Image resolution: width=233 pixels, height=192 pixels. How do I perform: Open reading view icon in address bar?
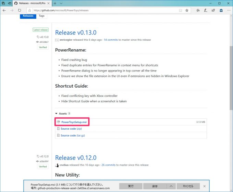[180, 10]
